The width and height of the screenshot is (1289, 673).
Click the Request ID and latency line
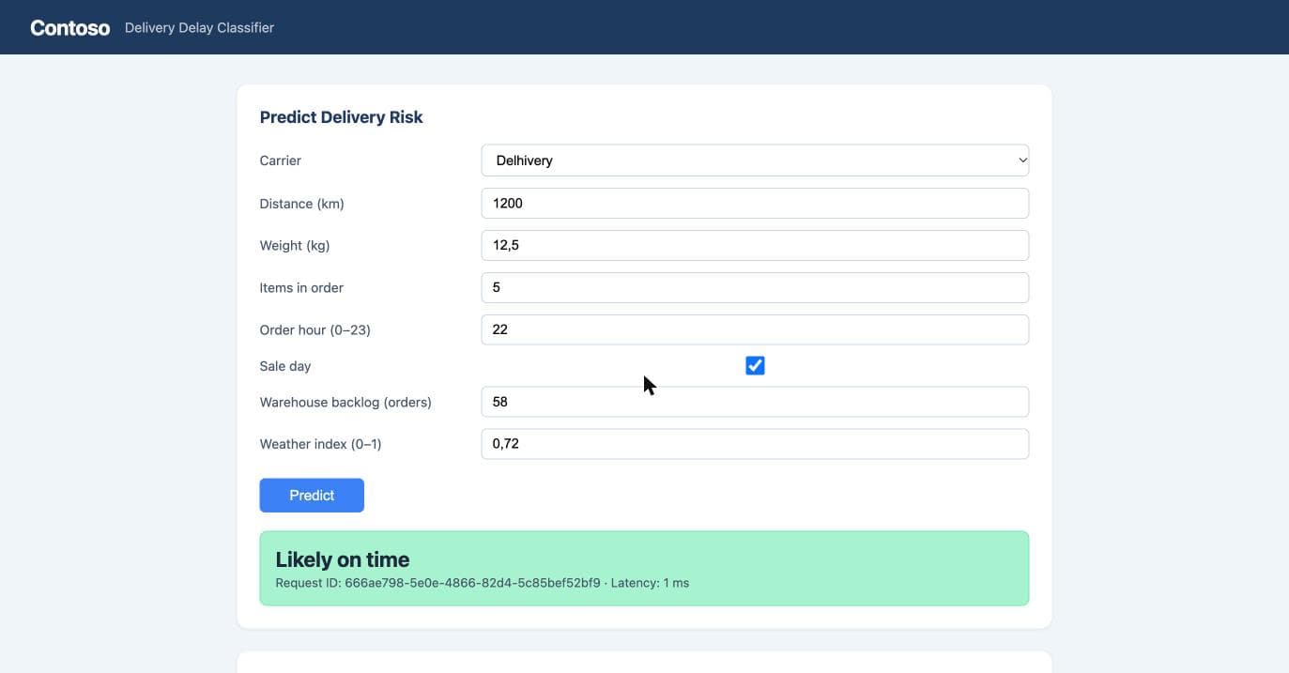click(483, 583)
